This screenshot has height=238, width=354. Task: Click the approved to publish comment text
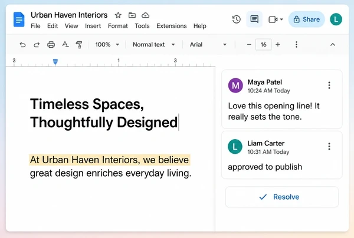265,167
